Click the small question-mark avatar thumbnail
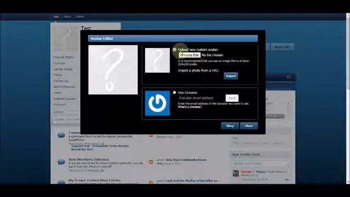The image size is (350, 197). tap(157, 60)
